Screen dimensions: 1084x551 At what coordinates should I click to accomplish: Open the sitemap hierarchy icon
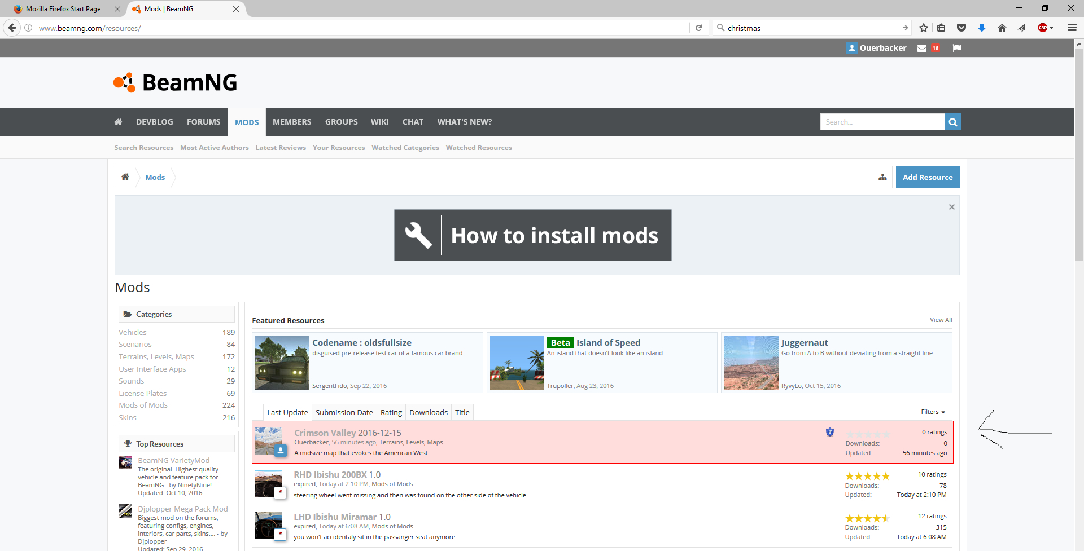pos(882,177)
